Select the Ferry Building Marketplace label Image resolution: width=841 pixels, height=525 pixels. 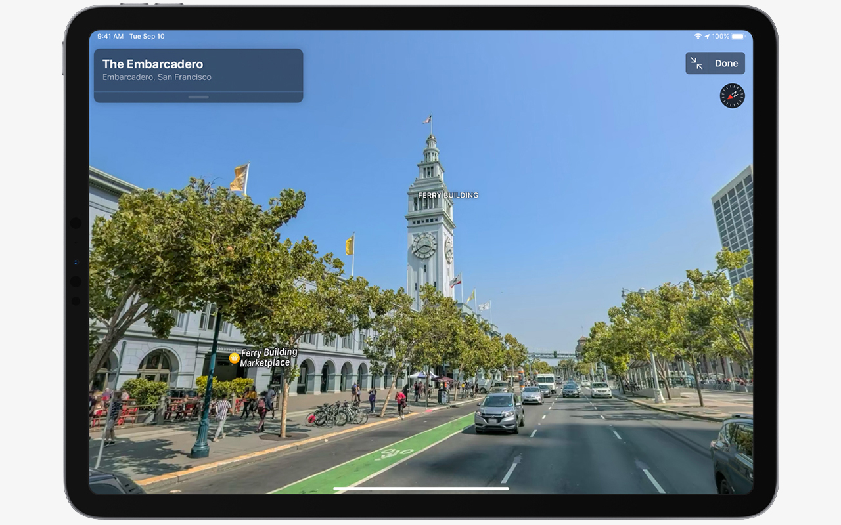tap(269, 358)
